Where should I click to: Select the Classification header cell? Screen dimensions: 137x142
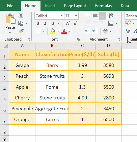pyautogui.click(x=52, y=54)
